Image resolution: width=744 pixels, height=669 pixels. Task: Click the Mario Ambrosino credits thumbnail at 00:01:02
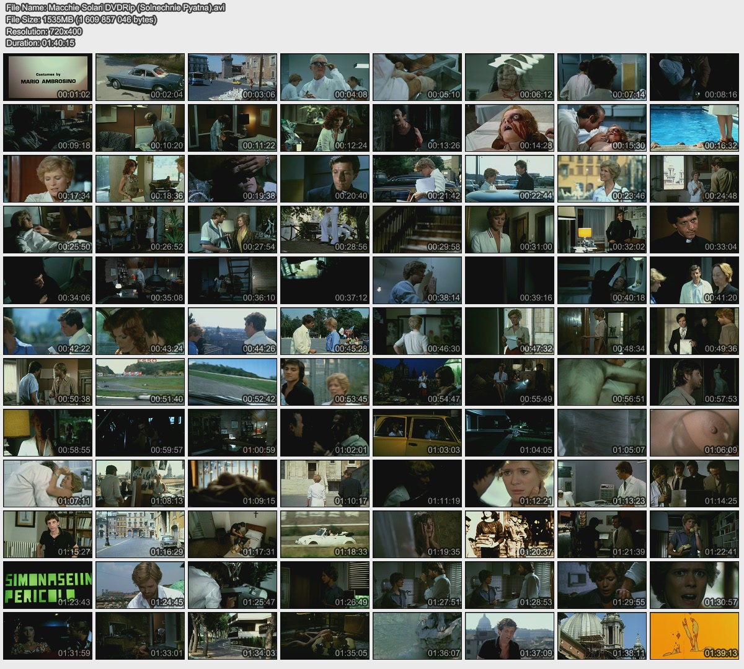(48, 77)
